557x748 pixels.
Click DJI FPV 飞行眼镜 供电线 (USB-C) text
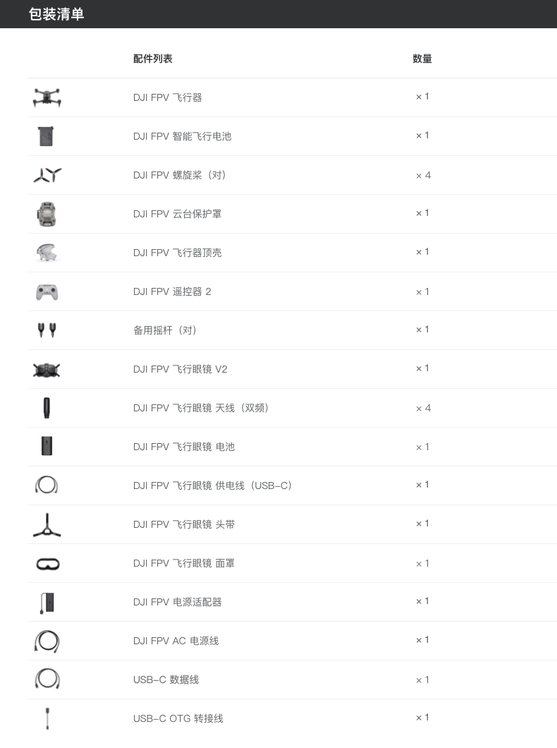click(x=212, y=485)
